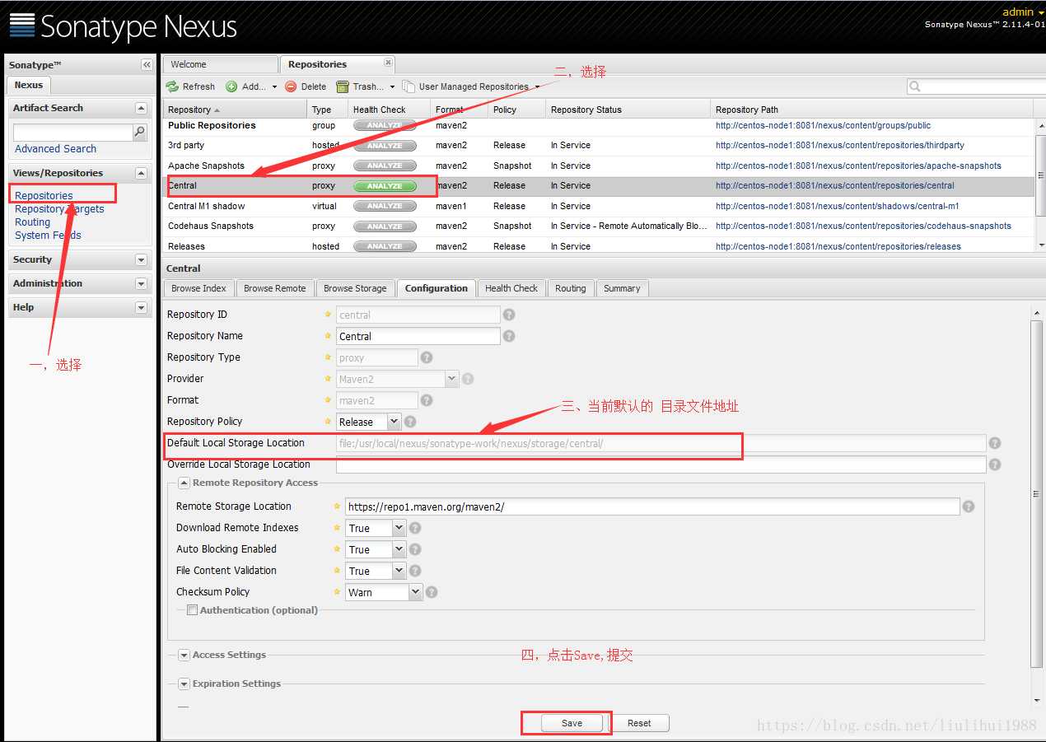Open the admin user menu
The width and height of the screenshot is (1046, 742).
(x=1023, y=12)
